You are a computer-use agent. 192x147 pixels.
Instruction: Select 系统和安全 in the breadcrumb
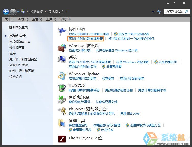tap(56, 12)
